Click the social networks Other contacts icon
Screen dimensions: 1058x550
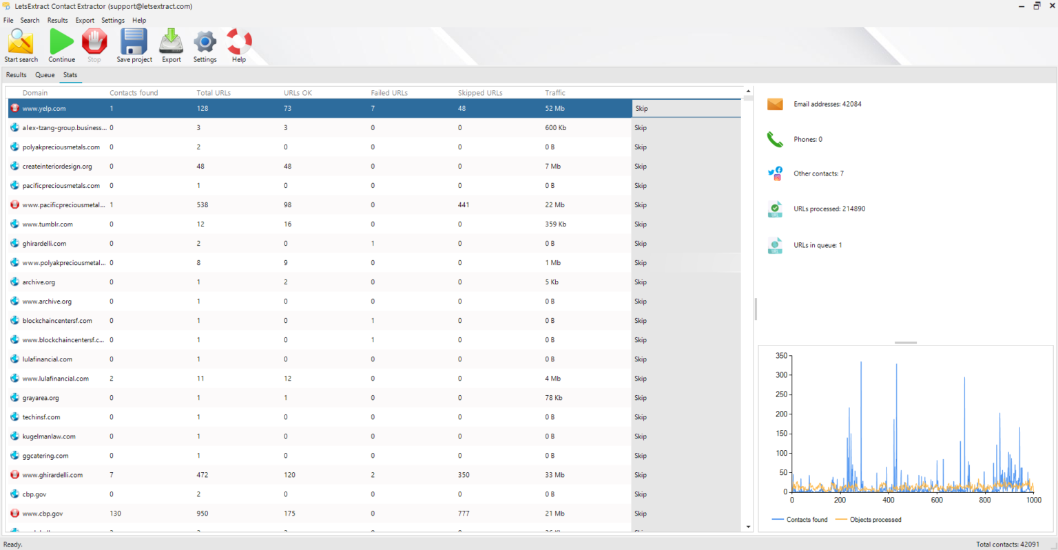point(775,173)
